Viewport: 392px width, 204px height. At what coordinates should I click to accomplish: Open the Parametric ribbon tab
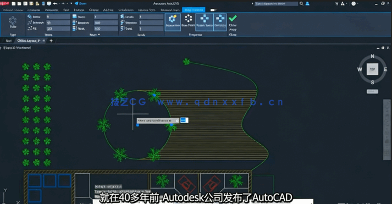pos(52,10)
